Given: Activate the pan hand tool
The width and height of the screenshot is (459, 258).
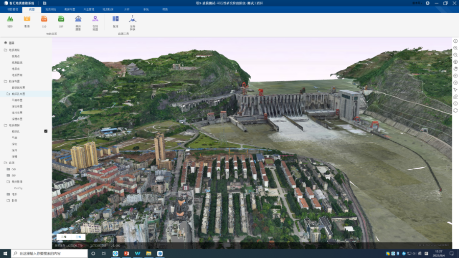Looking at the screenshot, I should [455, 68].
